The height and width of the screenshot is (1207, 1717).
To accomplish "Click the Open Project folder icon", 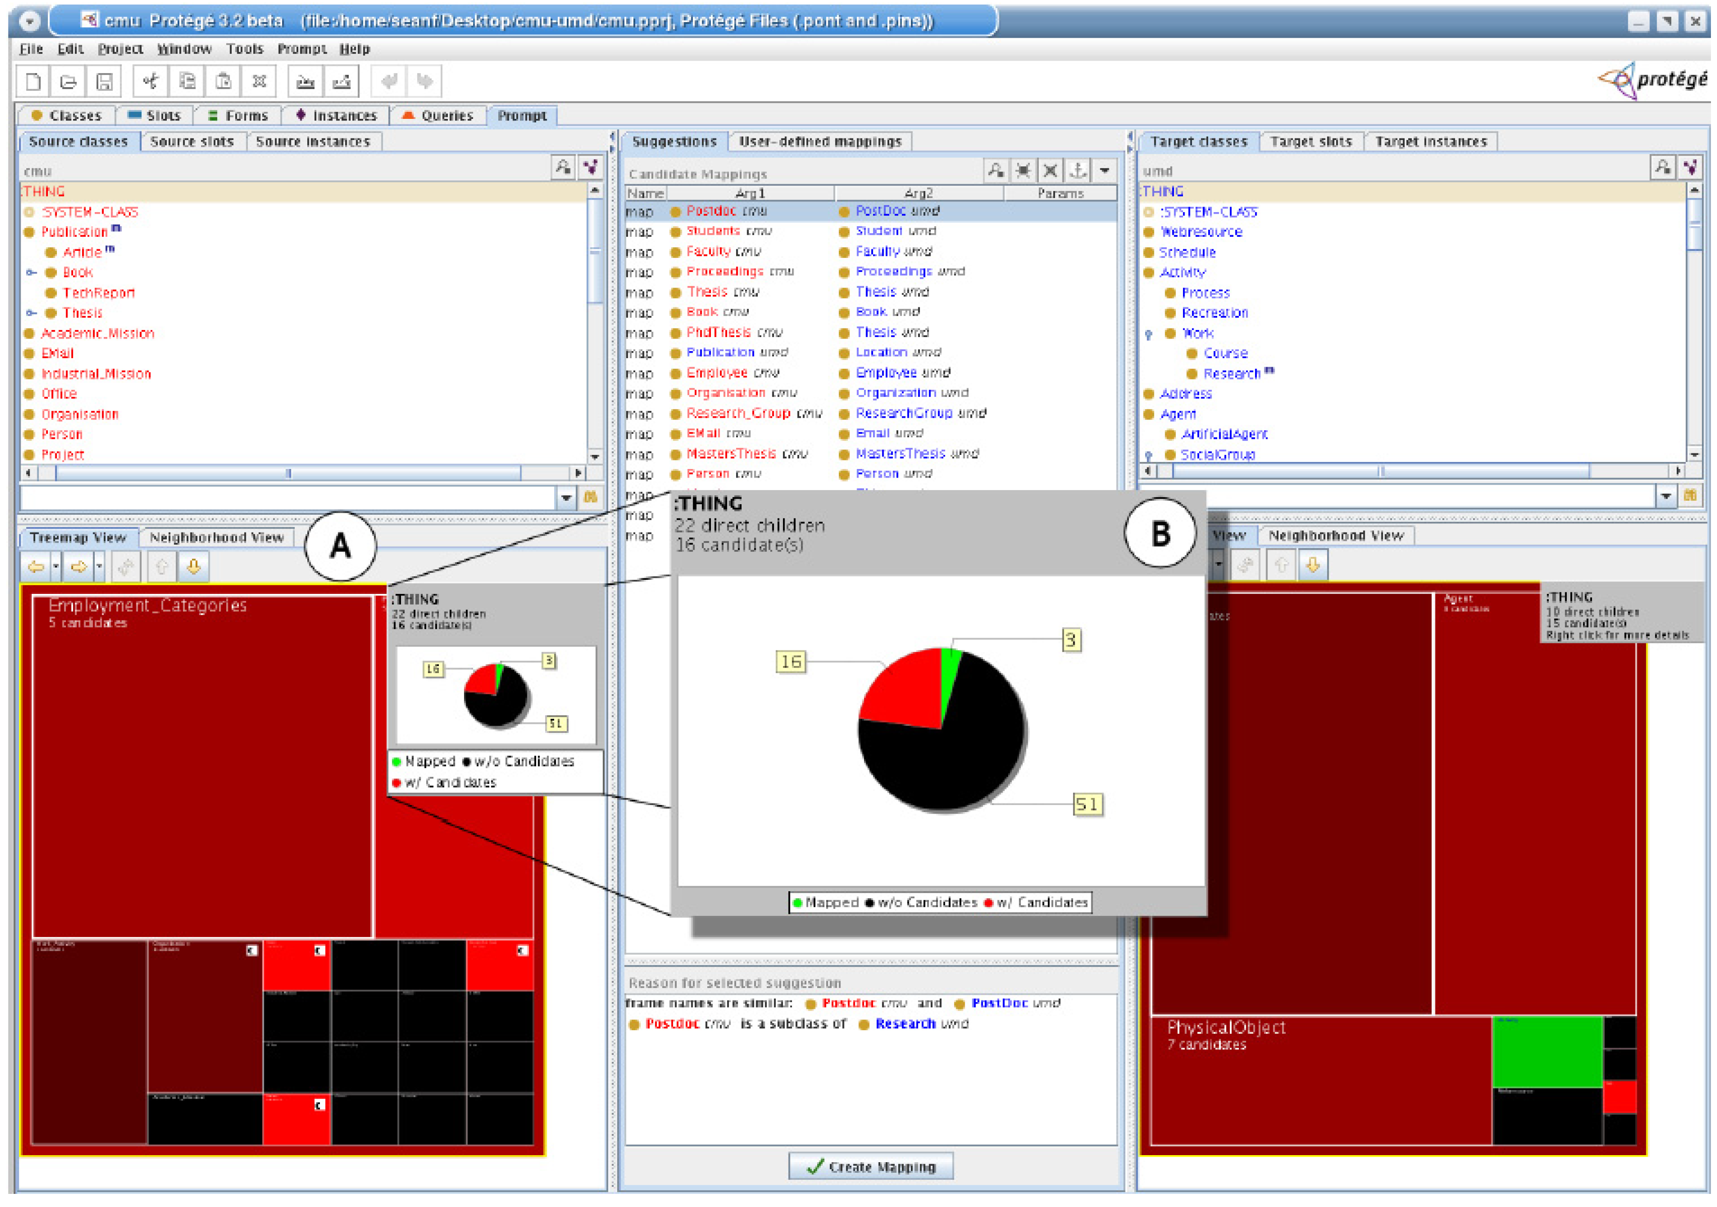I will click(68, 81).
